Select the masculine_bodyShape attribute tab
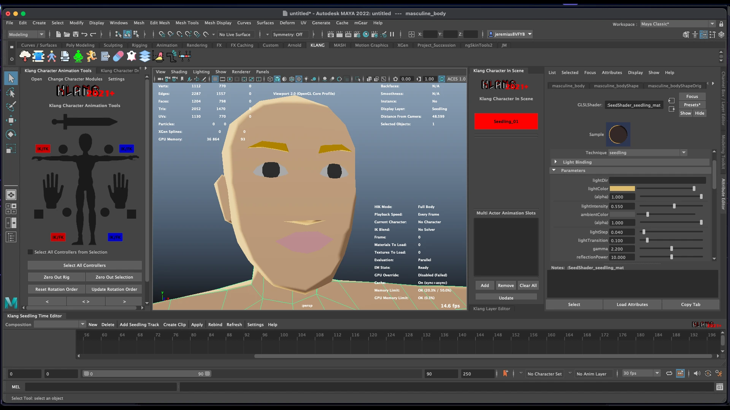 click(616, 86)
